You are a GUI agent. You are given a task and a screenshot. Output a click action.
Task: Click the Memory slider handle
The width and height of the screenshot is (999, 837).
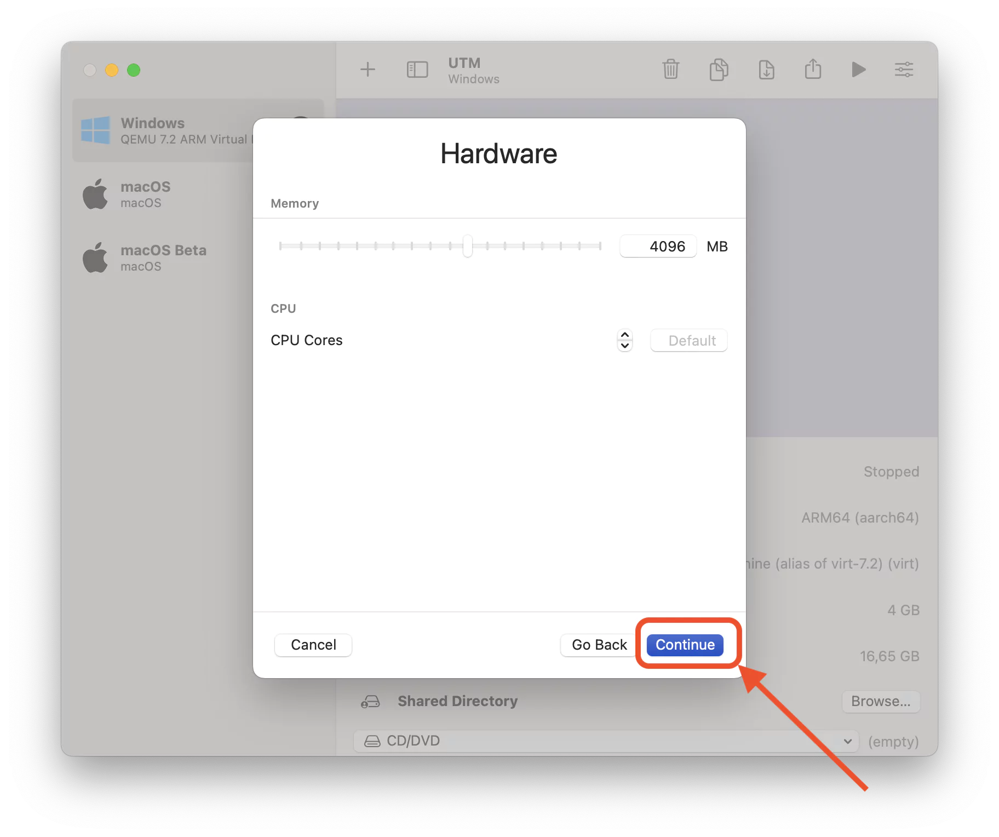467,246
